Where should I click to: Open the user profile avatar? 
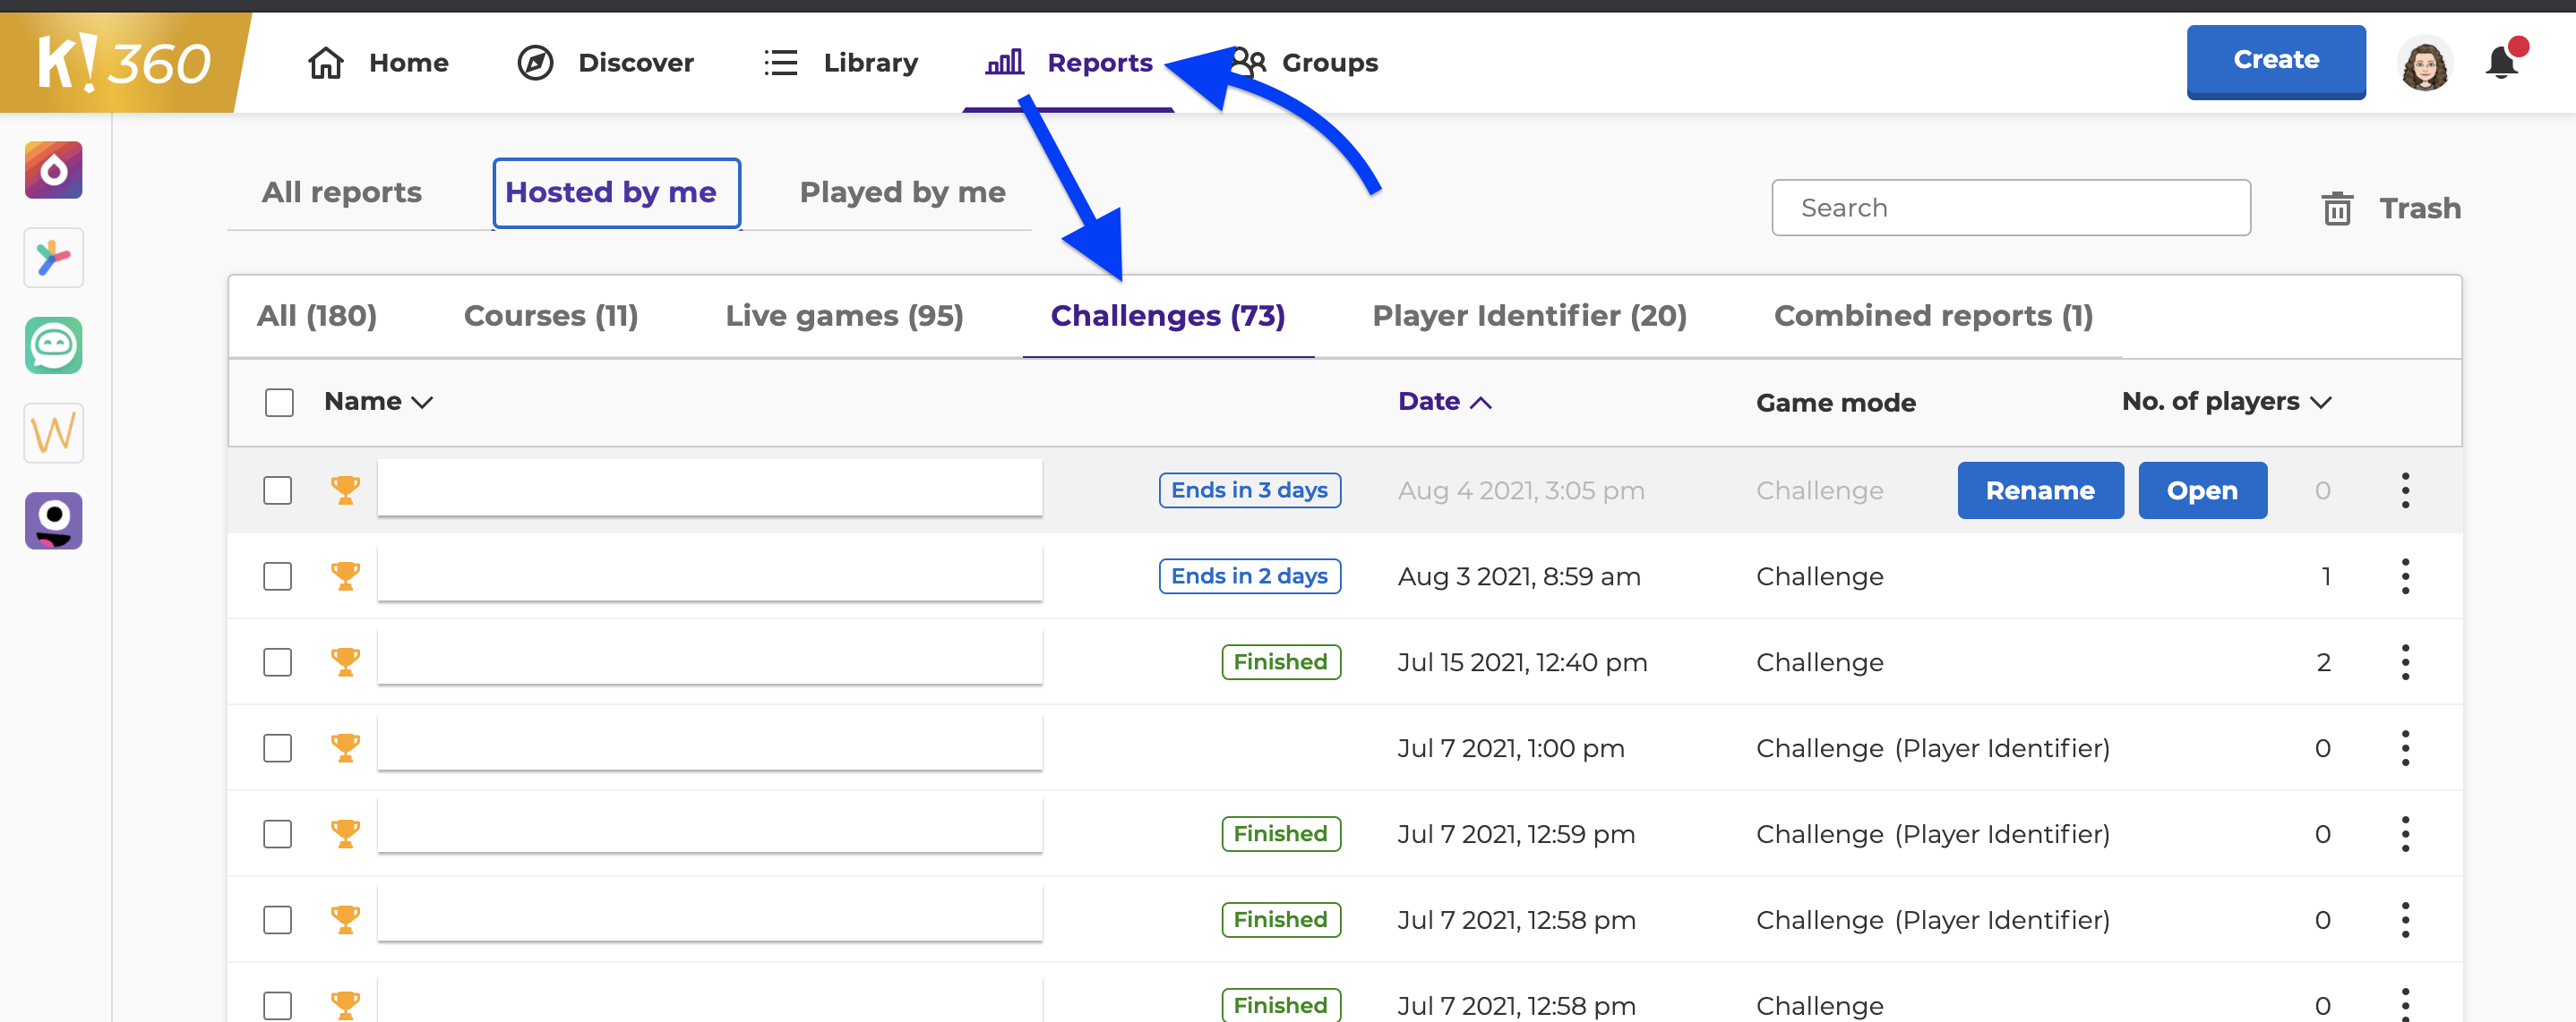tap(2424, 62)
